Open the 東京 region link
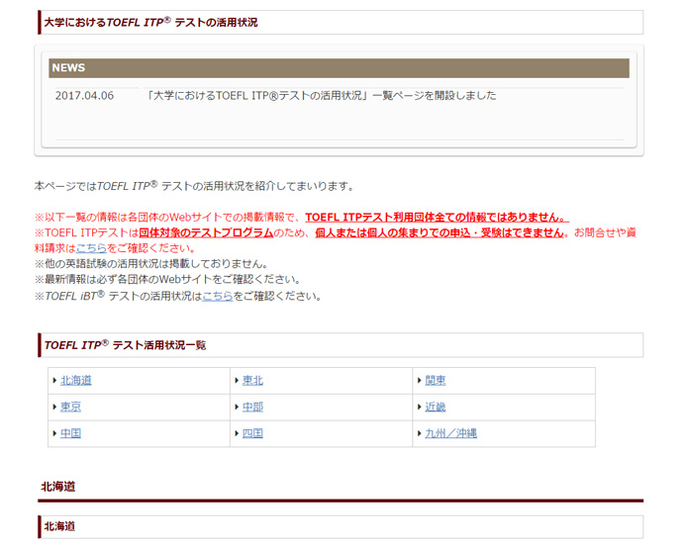Screen dimensions: 688x546 [x=70, y=407]
